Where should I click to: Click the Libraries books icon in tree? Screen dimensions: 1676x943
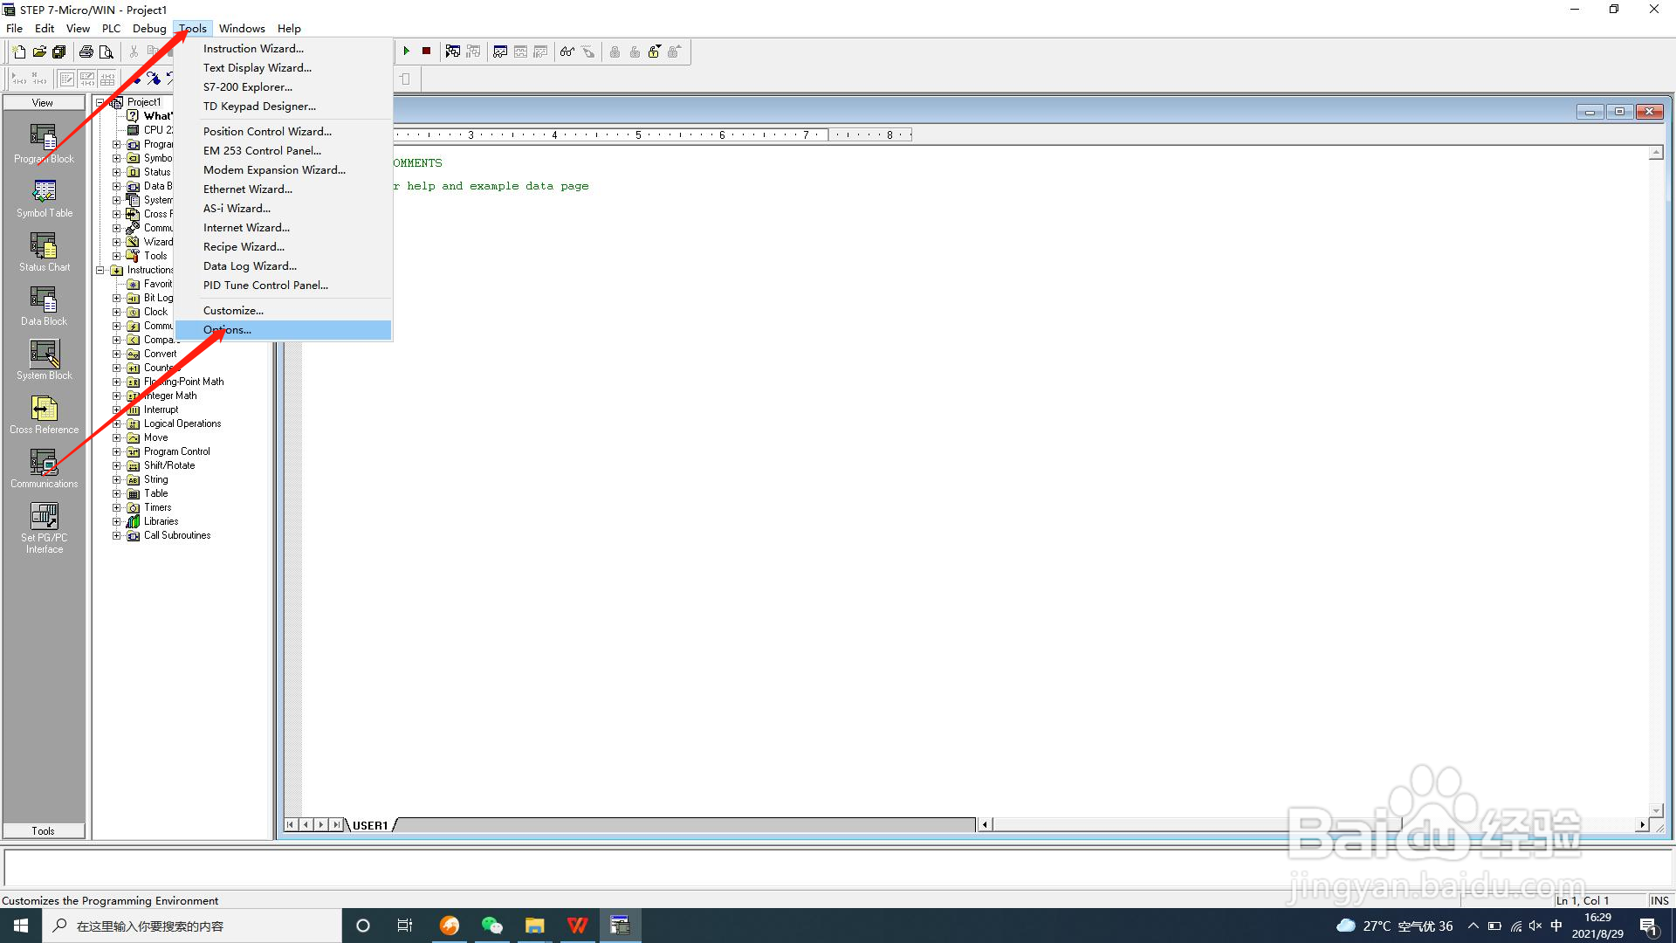click(x=134, y=521)
